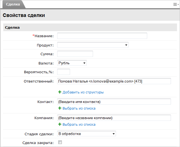Click into the Сумма input field
180x147 pixels.
click(x=75, y=54)
